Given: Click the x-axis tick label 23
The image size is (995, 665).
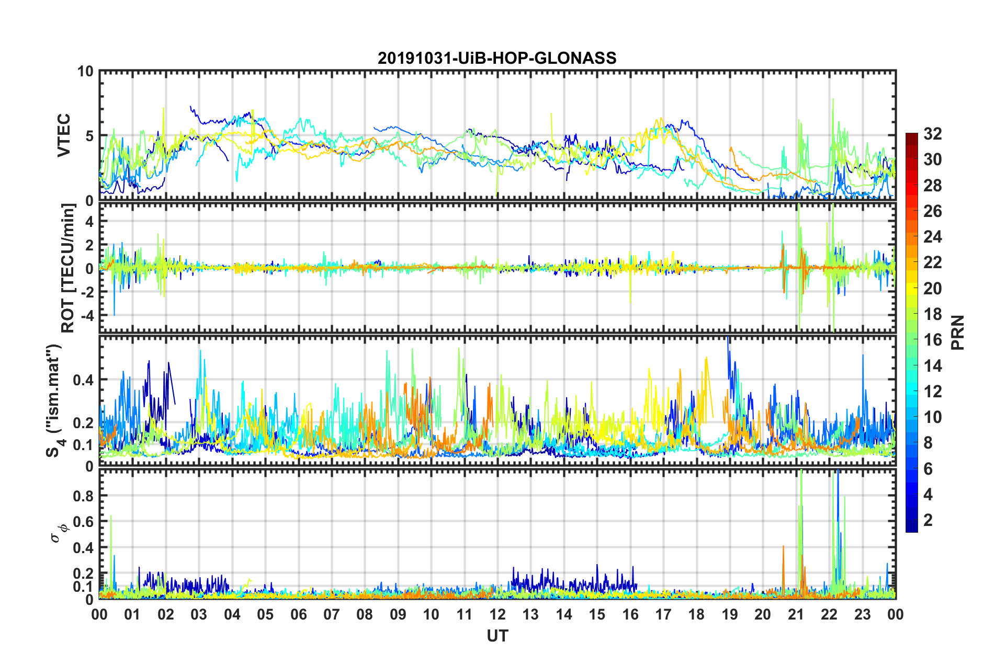Looking at the screenshot, I should pos(863,614).
